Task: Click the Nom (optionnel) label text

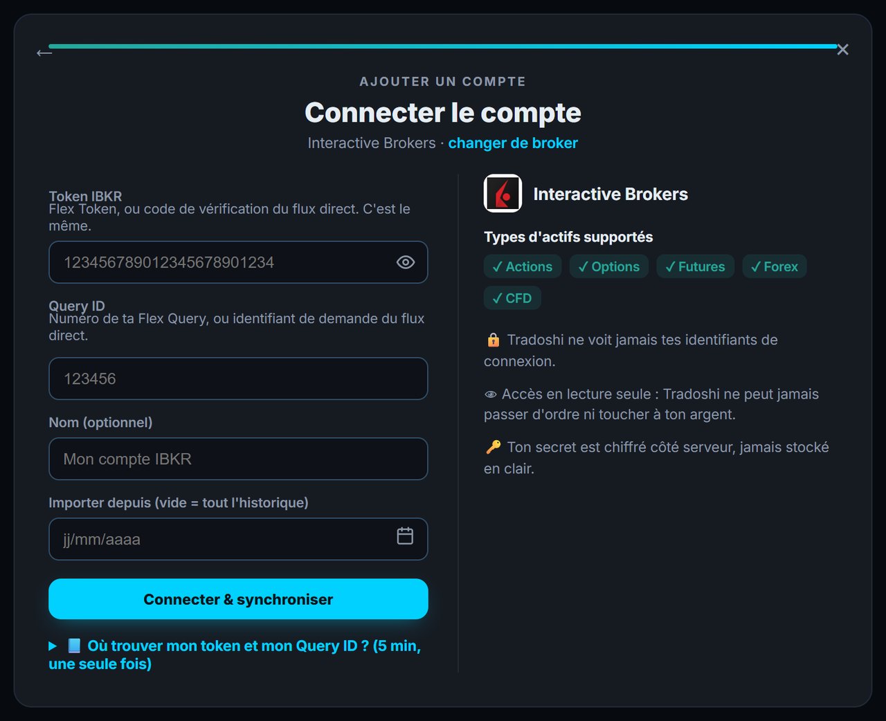Action: click(x=100, y=422)
